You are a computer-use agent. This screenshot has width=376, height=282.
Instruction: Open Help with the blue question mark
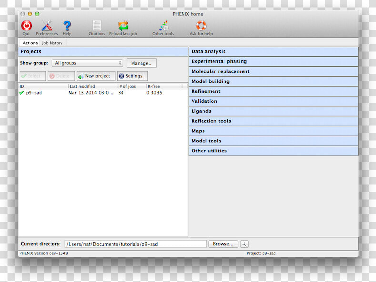(67, 26)
